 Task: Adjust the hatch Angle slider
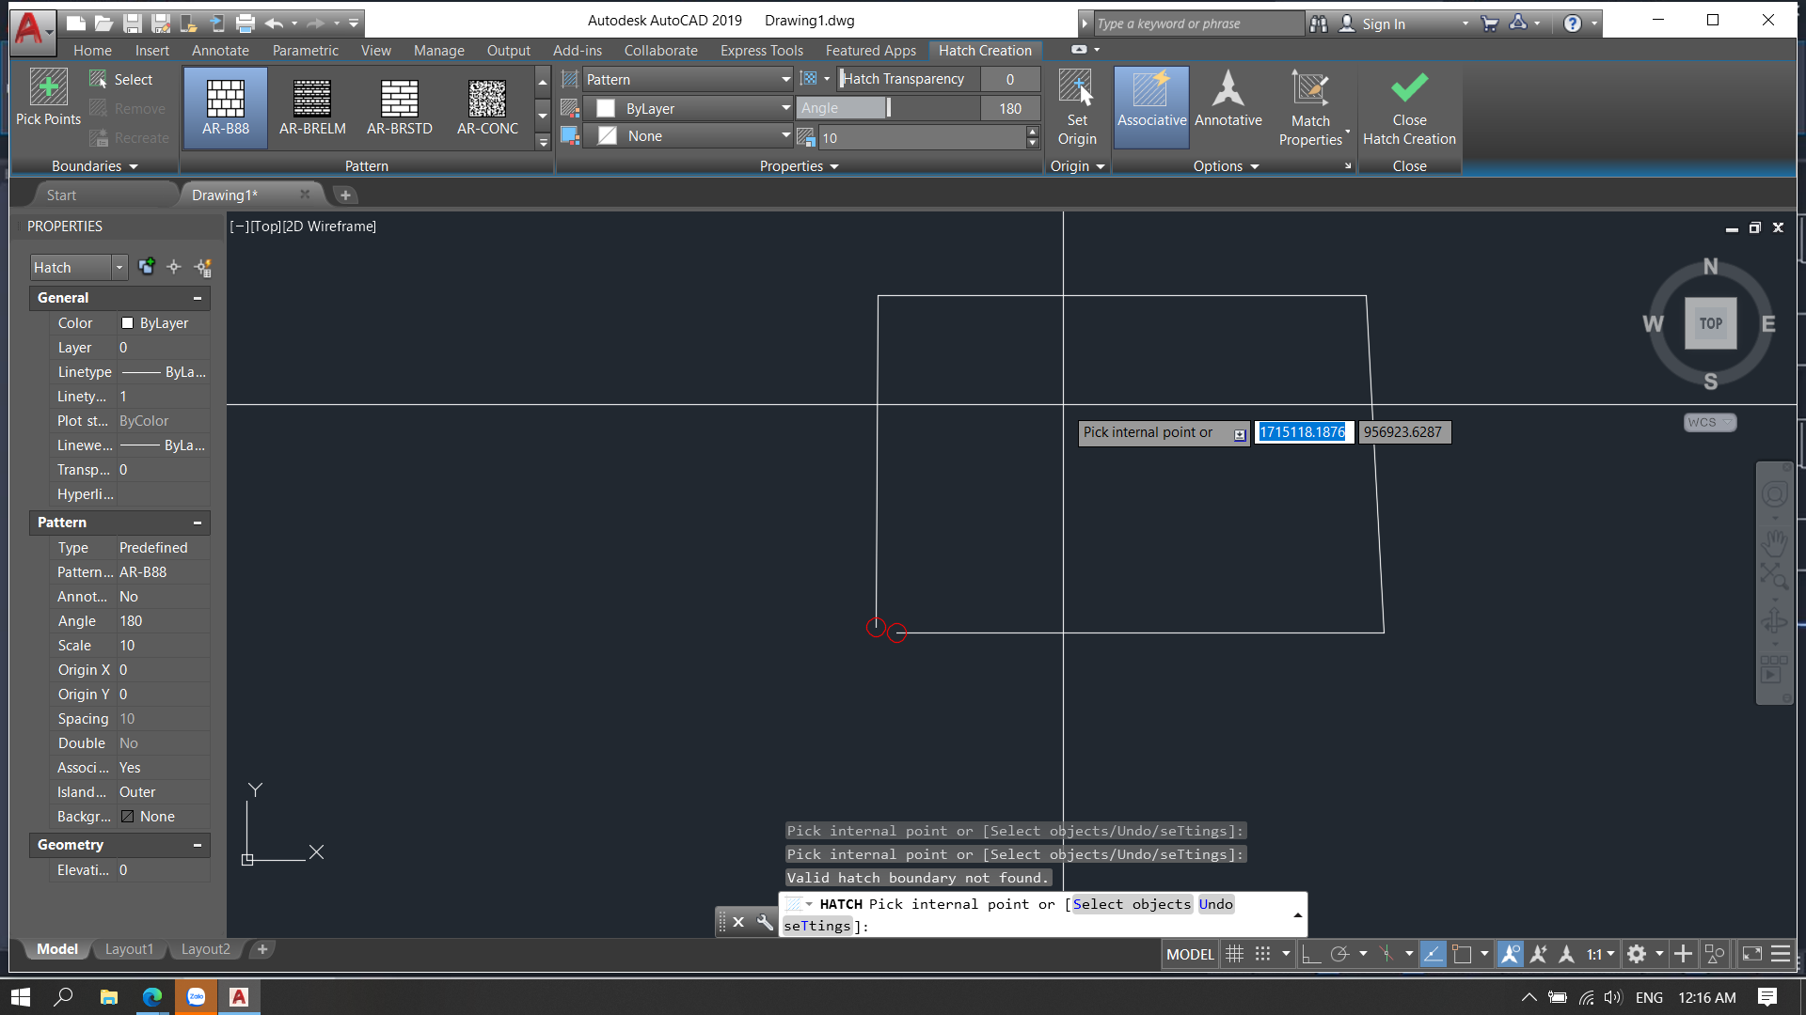click(x=888, y=108)
